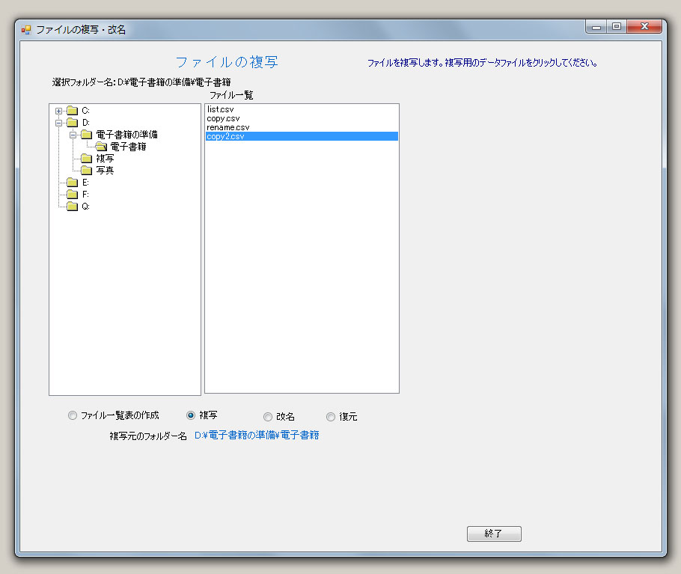Select the 復元 radio button
681x574 pixels.
point(331,417)
